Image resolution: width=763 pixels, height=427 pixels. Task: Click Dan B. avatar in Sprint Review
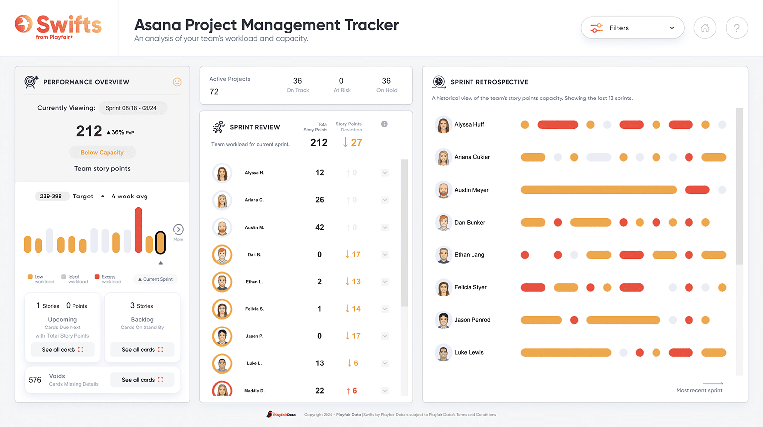[x=222, y=255]
